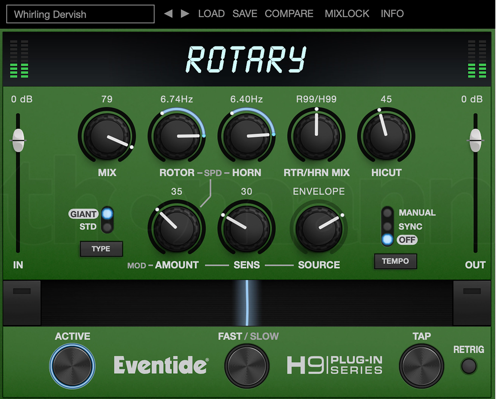The image size is (496, 399).
Task: Click the 45 hicut value readout
Action: tap(386, 99)
